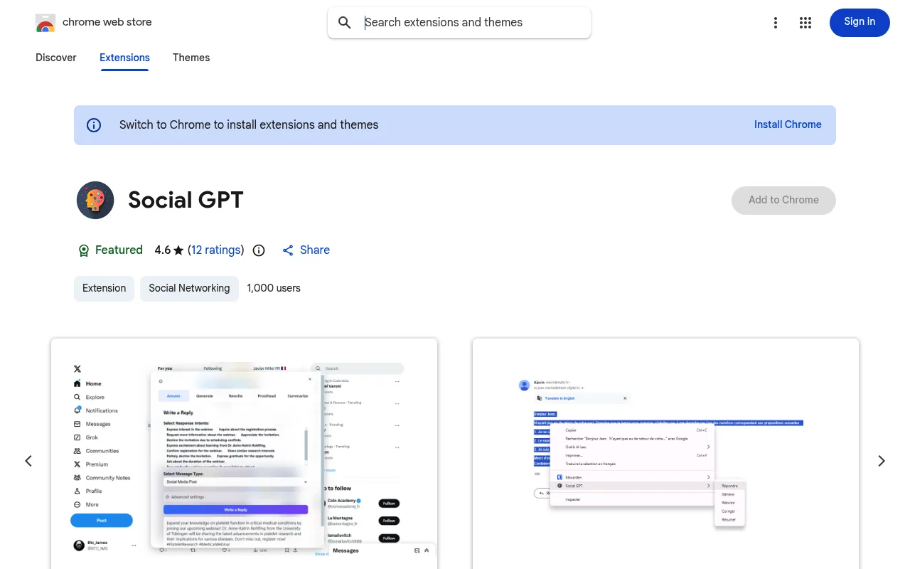The height and width of the screenshot is (569, 910).
Task: Switch to the Discover tab
Action: [56, 58]
